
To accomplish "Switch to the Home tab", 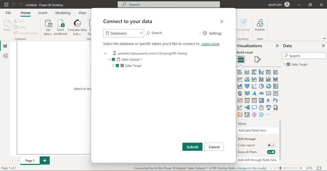I will pos(26,13).
